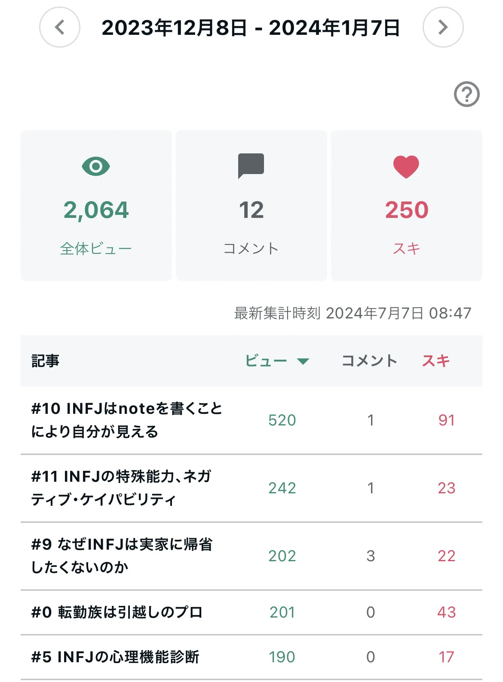Click the date range title text
The height and width of the screenshot is (682, 503).
251,28
